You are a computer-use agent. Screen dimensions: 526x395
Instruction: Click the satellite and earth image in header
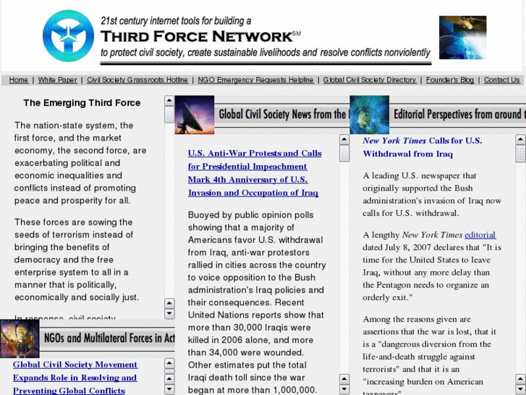tap(462, 37)
